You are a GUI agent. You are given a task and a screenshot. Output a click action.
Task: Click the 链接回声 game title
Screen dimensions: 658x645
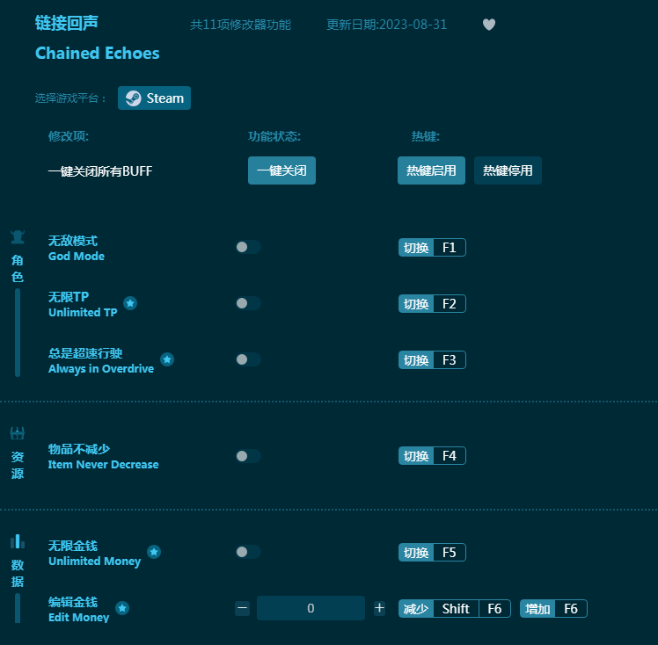67,23
